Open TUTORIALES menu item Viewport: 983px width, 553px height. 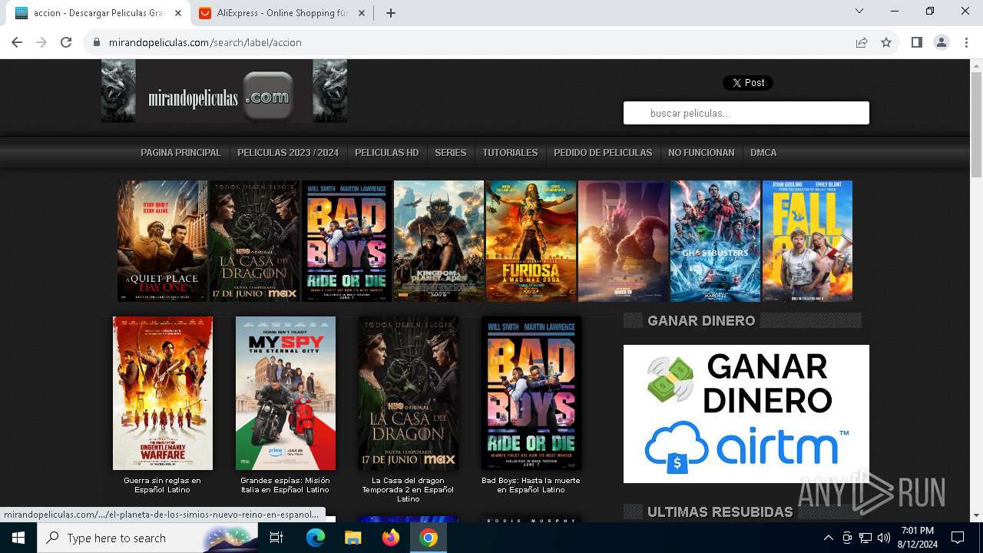tap(510, 153)
